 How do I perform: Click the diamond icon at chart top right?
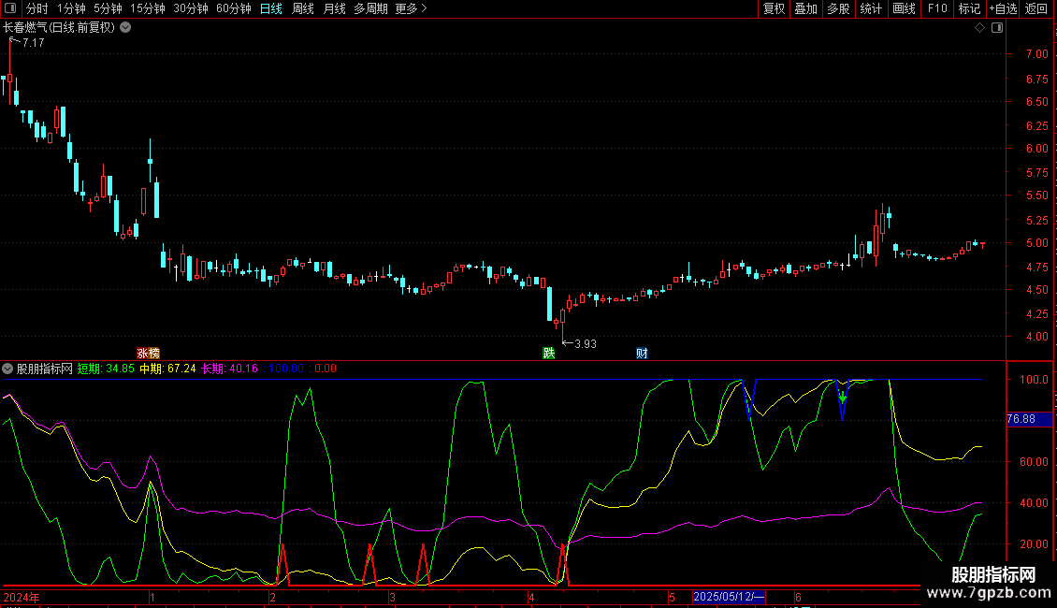click(x=979, y=28)
